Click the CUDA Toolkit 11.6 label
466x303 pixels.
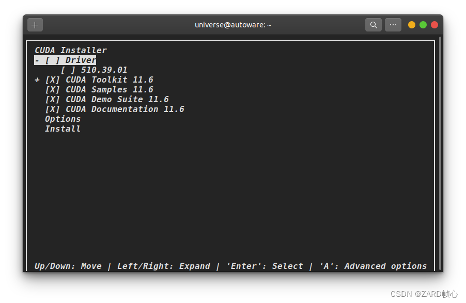[x=110, y=80]
